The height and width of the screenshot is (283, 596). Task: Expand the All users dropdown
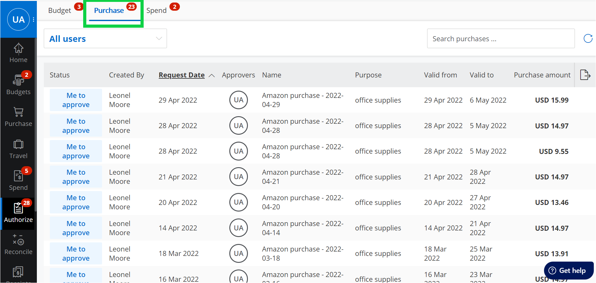coord(105,38)
